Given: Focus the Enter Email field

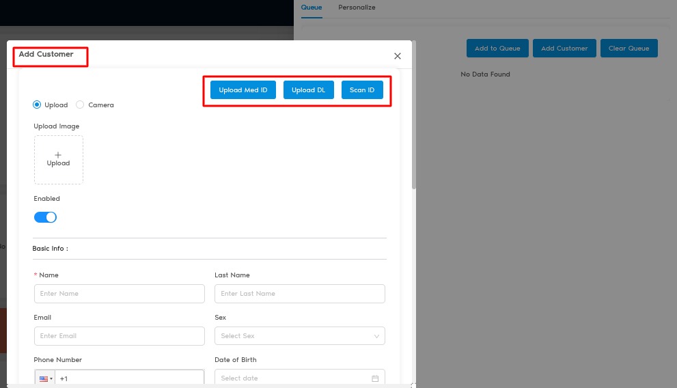Looking at the screenshot, I should [x=119, y=336].
